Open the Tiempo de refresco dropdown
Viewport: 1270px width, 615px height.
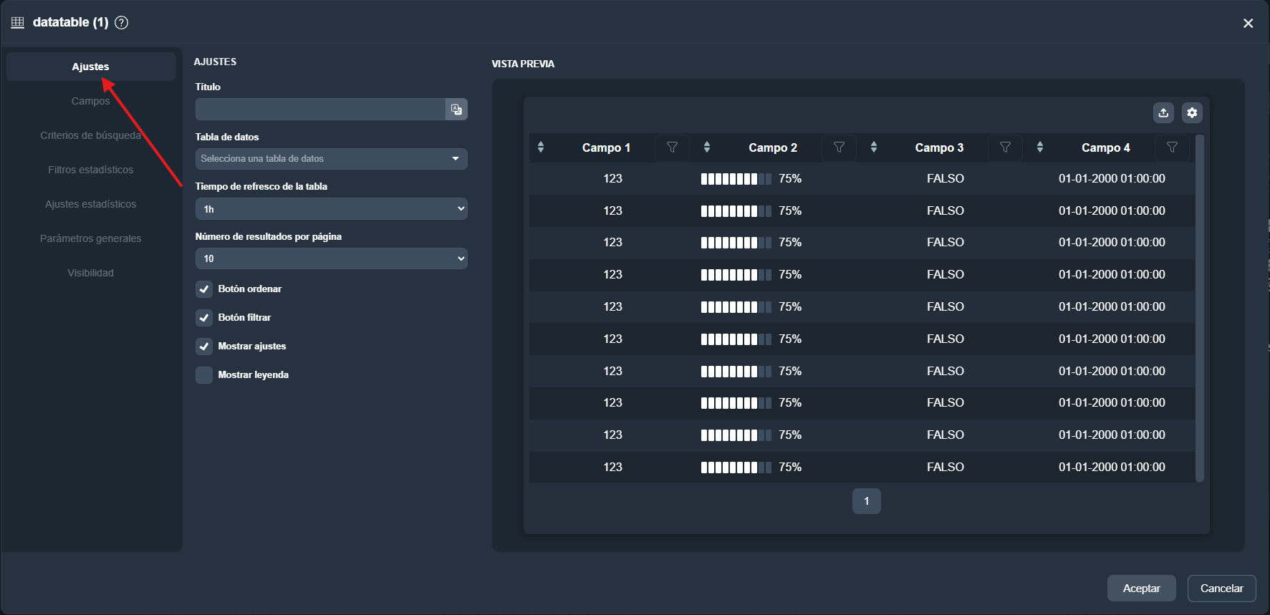coord(331,209)
